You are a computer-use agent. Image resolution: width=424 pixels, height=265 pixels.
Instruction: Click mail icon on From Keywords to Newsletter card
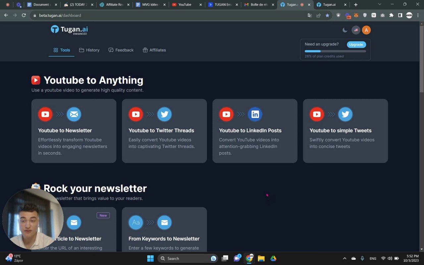[164, 223]
